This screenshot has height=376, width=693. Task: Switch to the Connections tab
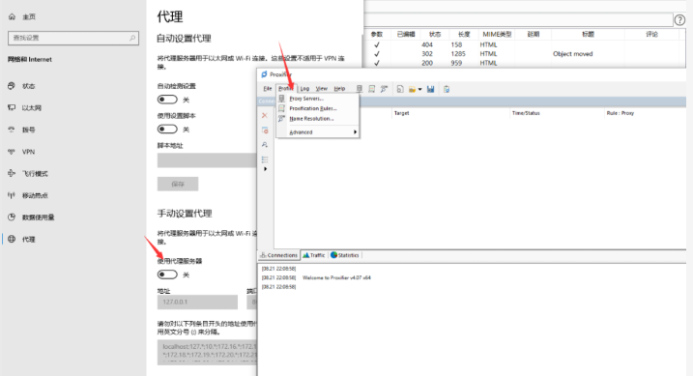coord(279,255)
